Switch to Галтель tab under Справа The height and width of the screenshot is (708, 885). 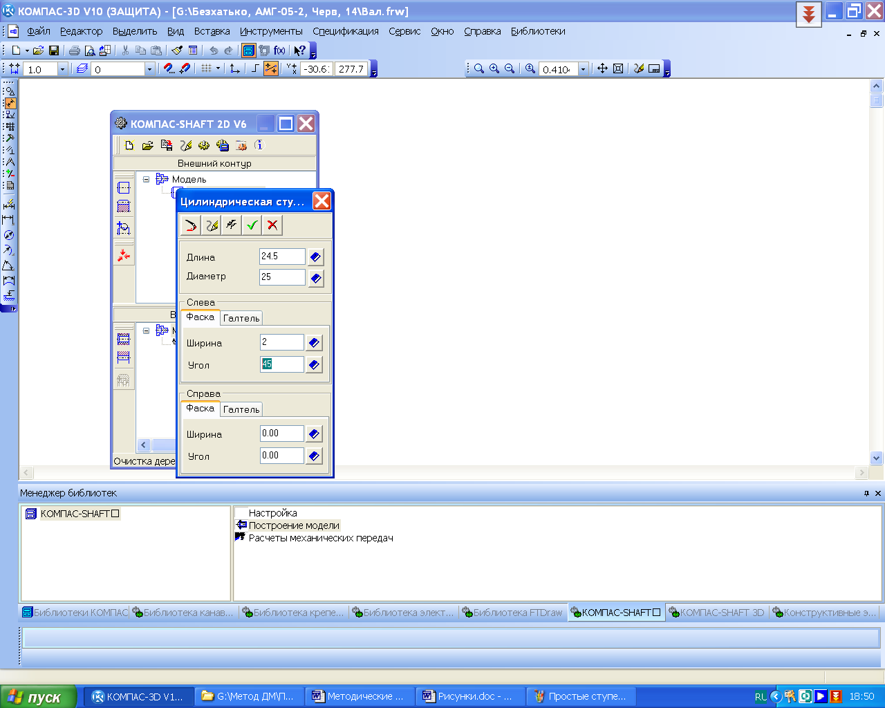tap(241, 409)
